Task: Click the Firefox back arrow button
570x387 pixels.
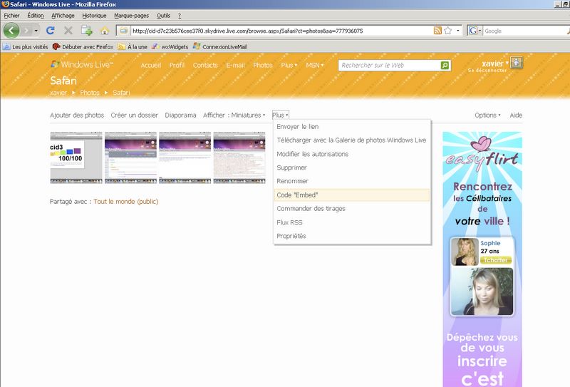Action: coord(11,31)
